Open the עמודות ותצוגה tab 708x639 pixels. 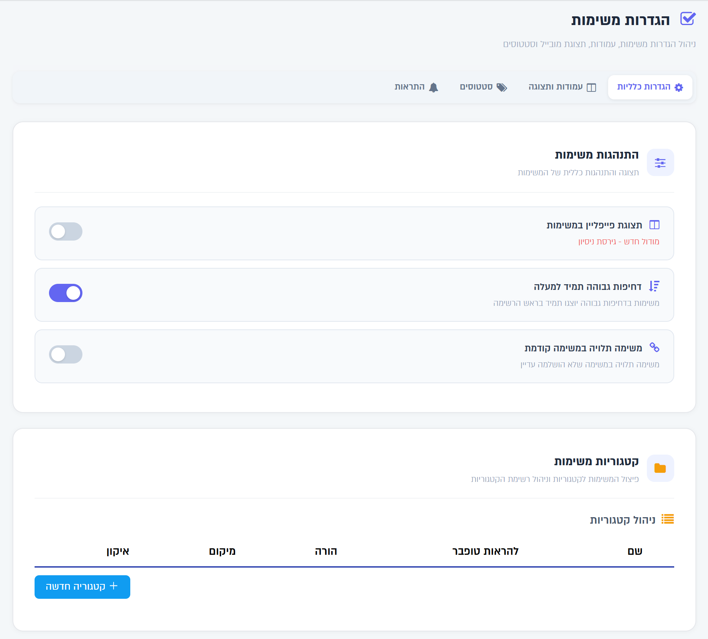pyautogui.click(x=562, y=87)
